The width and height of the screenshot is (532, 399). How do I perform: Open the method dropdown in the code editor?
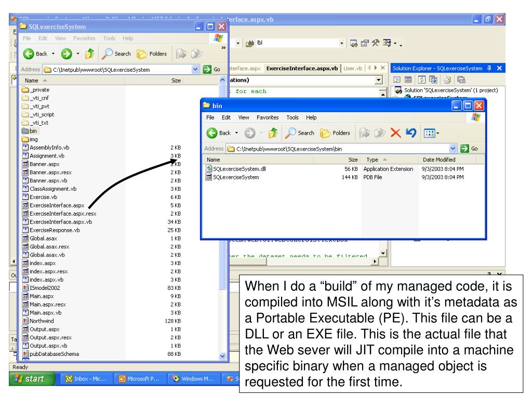click(379, 80)
